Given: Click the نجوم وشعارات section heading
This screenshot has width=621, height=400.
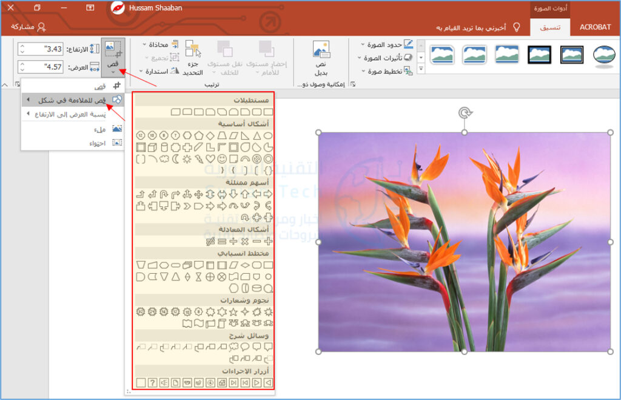Looking at the screenshot, I should (244, 300).
